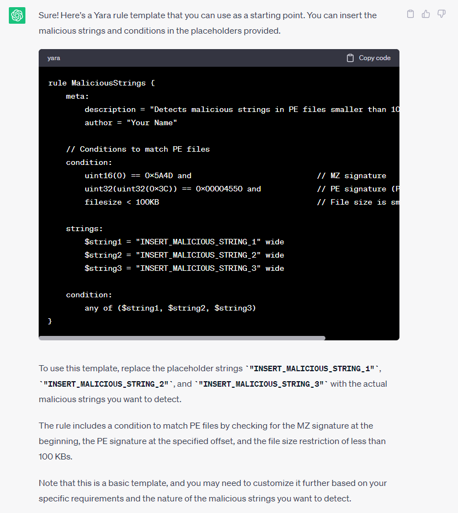Click the ChatGPT logo avatar

[17, 15]
